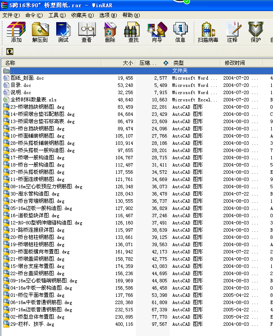Open the Commands (命令) menu
Screen dimensions: 273x336
34,15
